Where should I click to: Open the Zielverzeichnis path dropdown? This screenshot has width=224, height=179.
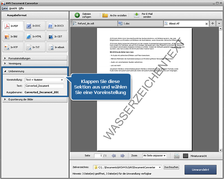160,167
